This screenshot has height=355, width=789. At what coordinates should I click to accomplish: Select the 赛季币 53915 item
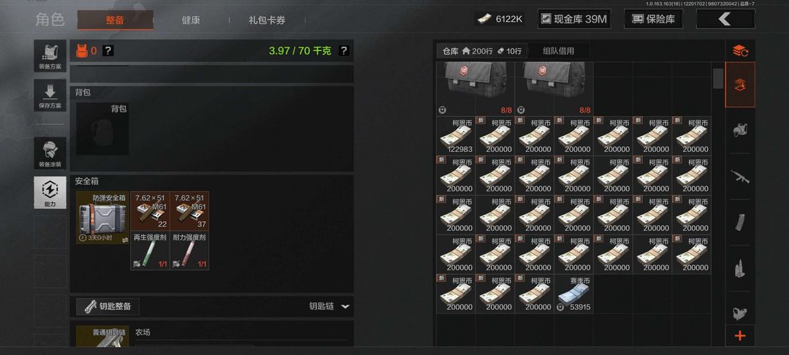point(573,294)
